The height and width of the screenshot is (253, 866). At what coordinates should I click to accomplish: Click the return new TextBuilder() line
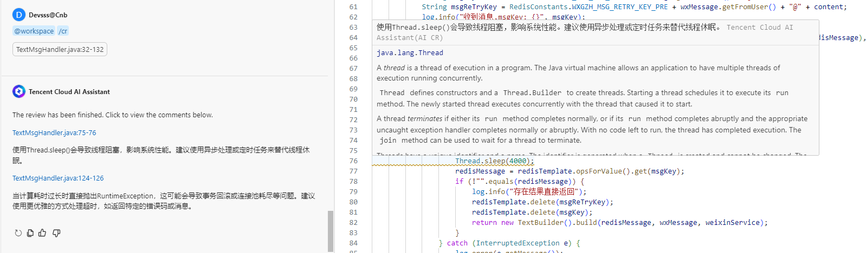pos(620,222)
